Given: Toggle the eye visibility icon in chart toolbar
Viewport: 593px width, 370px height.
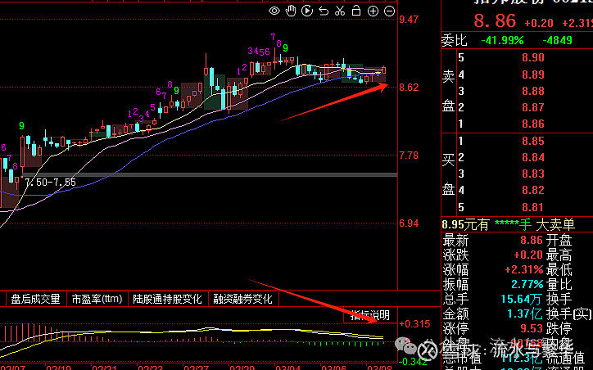Looking at the screenshot, I should pyautogui.click(x=274, y=11).
